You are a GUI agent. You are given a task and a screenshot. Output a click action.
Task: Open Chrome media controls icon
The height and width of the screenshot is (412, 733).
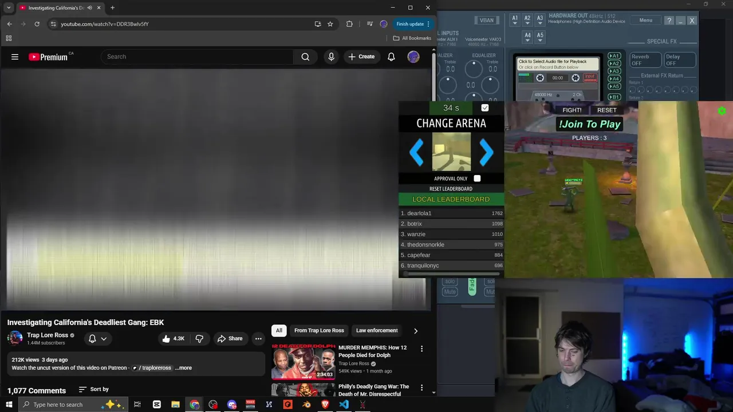(x=369, y=24)
